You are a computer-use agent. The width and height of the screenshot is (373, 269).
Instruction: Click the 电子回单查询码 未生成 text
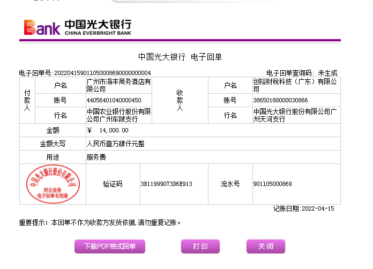302,73
